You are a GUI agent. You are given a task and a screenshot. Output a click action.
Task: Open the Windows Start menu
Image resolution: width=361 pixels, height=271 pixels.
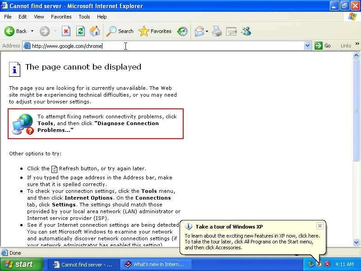(x=21, y=264)
